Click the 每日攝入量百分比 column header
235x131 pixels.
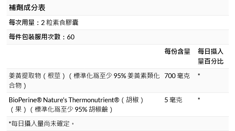(211, 56)
